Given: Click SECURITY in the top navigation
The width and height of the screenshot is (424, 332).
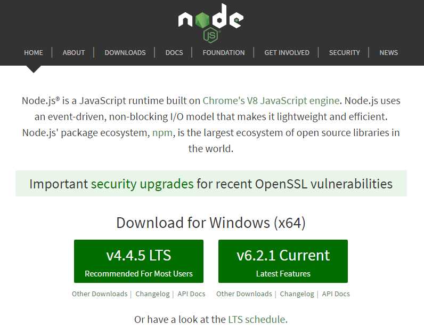Looking at the screenshot, I should pyautogui.click(x=344, y=52).
